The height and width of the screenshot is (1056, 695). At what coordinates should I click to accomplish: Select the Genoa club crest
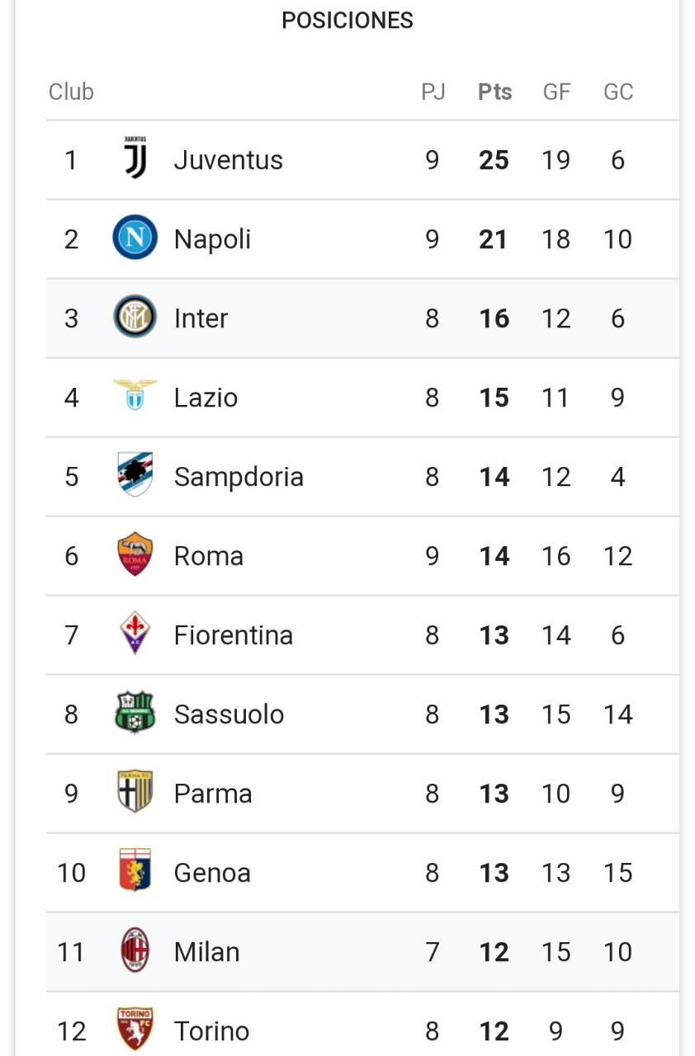point(135,870)
